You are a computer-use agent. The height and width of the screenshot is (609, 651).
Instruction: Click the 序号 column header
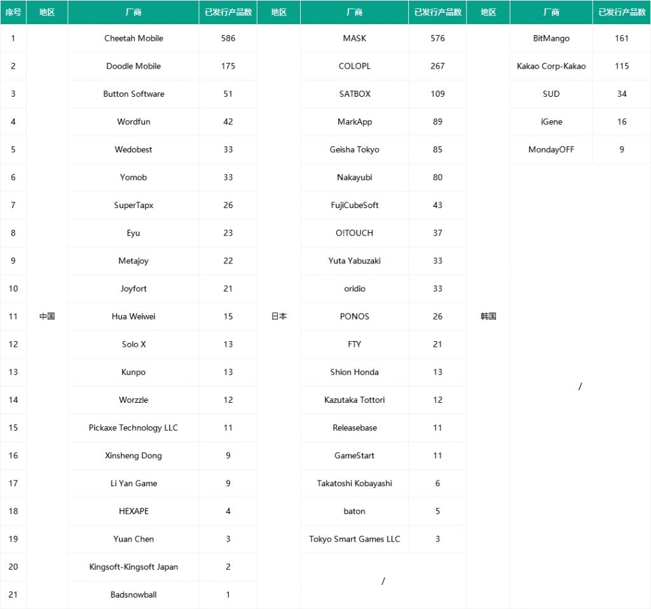click(x=13, y=12)
